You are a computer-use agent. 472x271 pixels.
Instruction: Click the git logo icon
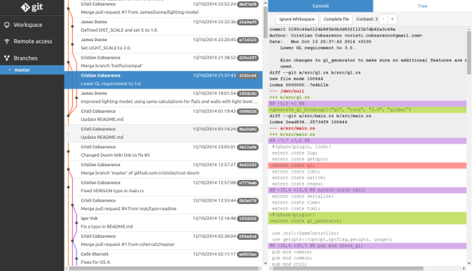[25, 7]
